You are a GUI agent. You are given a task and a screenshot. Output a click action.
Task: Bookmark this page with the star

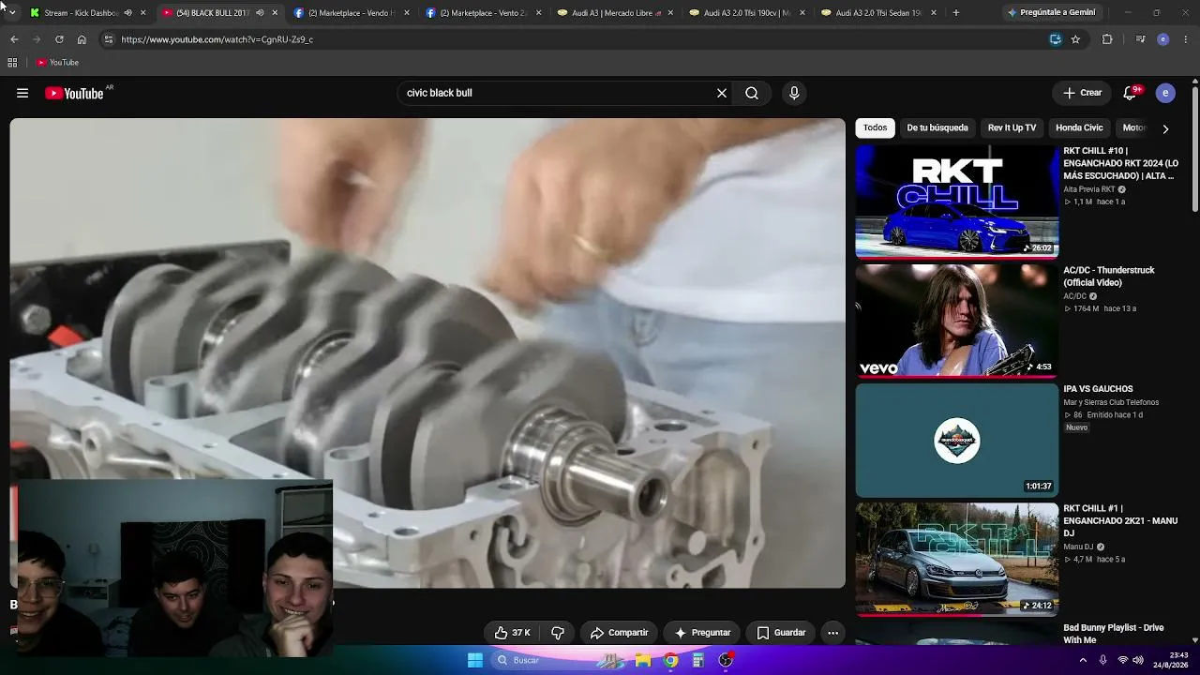click(x=1075, y=39)
